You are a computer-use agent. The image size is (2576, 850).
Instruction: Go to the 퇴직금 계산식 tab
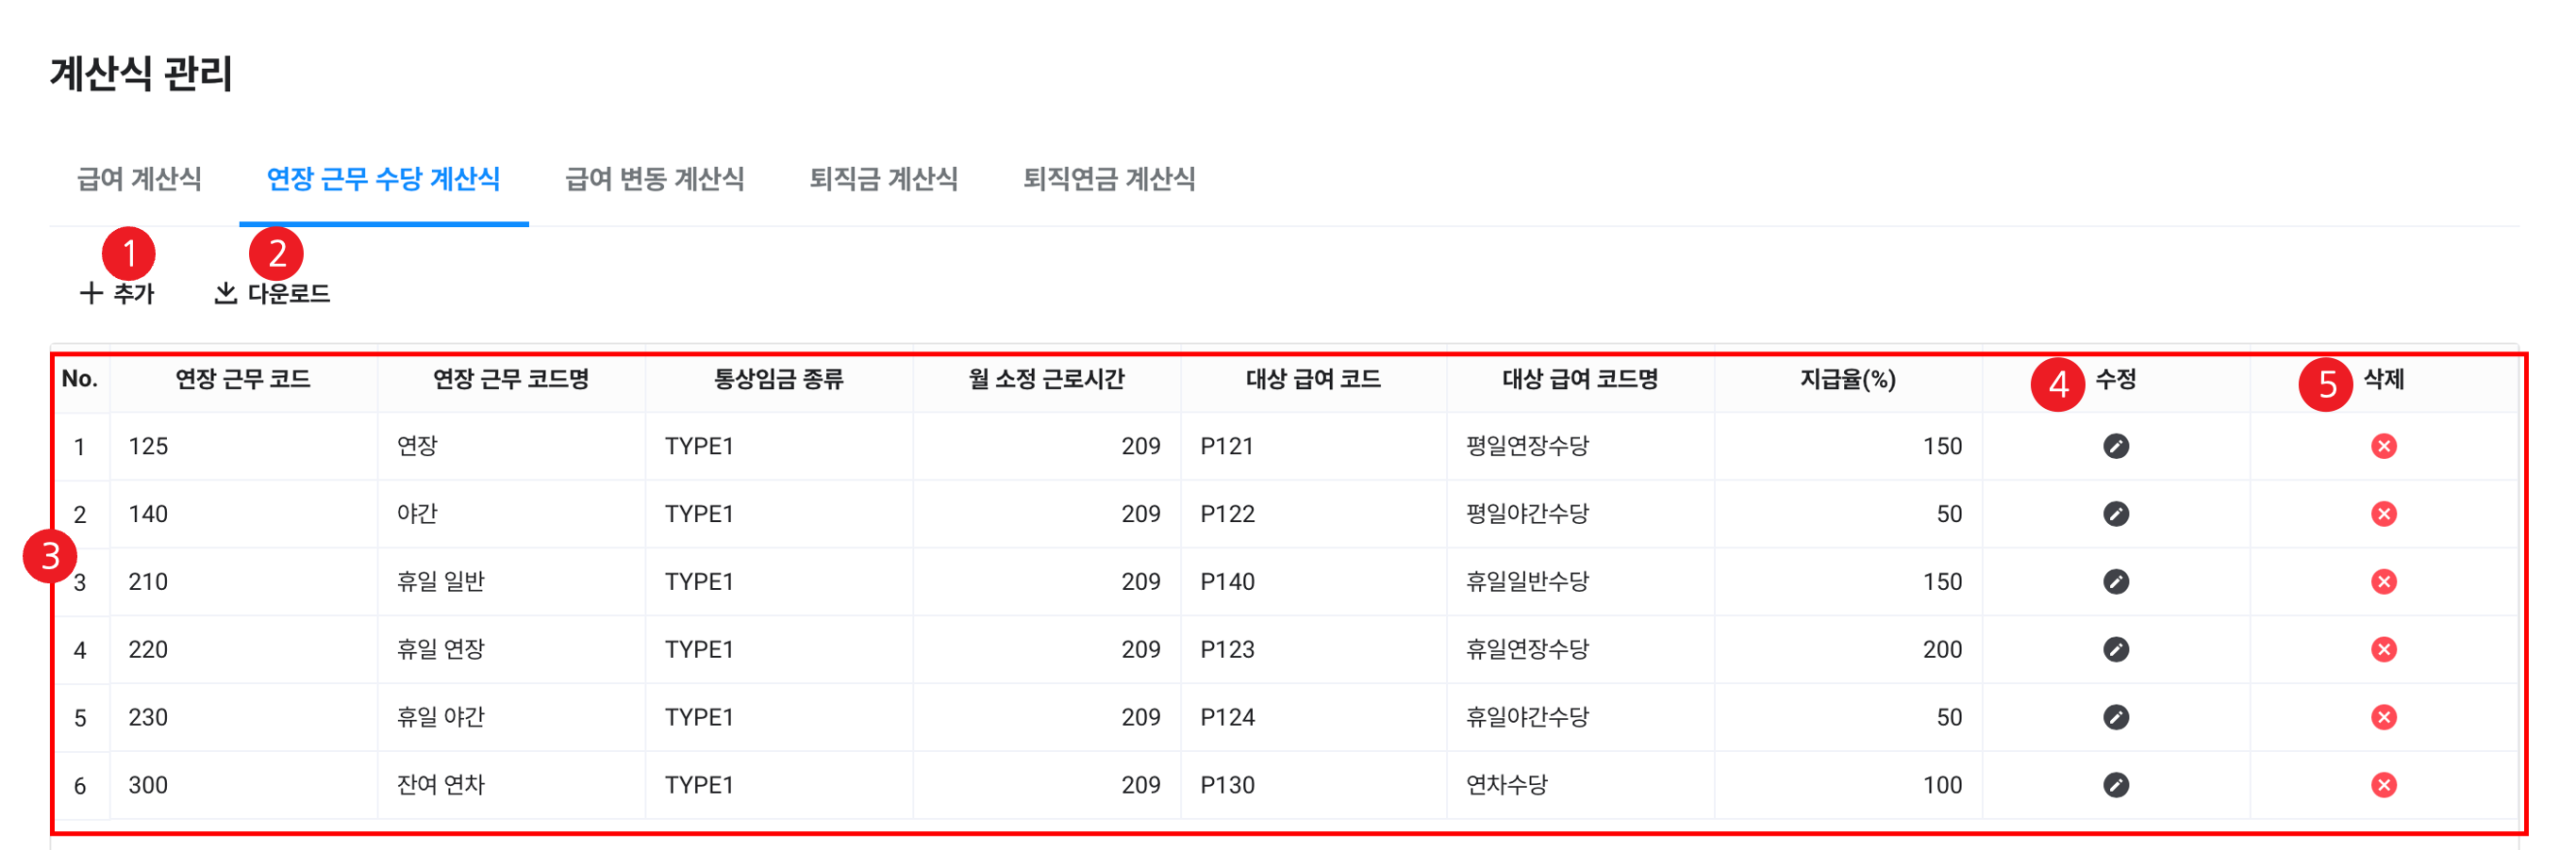pyautogui.click(x=883, y=179)
